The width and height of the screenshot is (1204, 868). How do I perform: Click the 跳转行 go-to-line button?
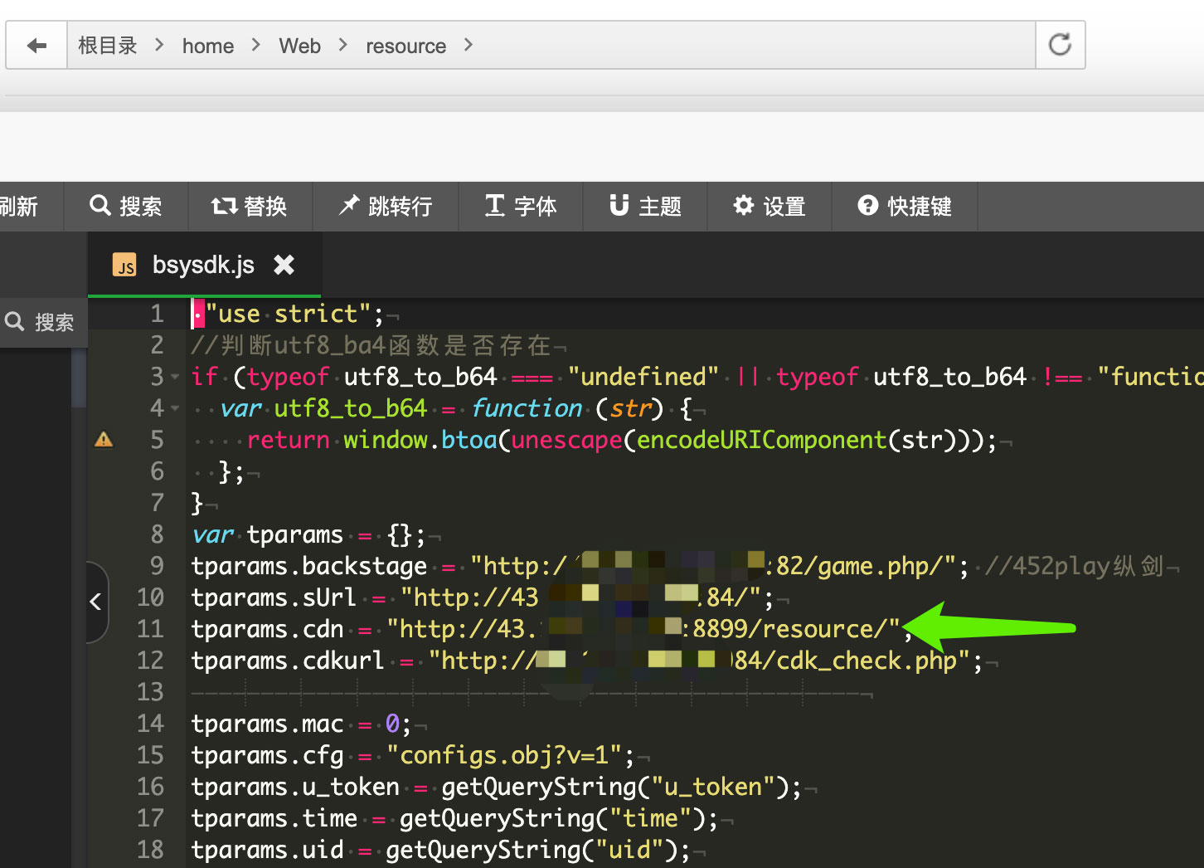coord(386,206)
